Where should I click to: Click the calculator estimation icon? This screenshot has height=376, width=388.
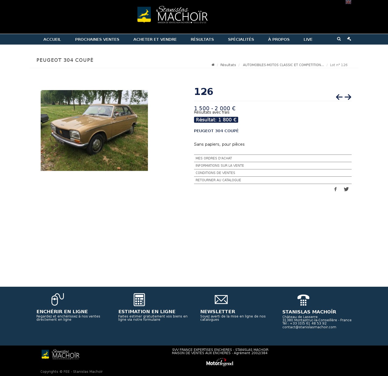[x=139, y=300]
